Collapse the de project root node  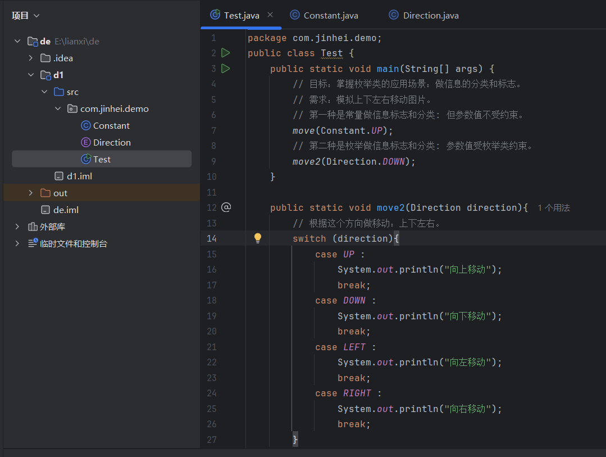[17, 41]
